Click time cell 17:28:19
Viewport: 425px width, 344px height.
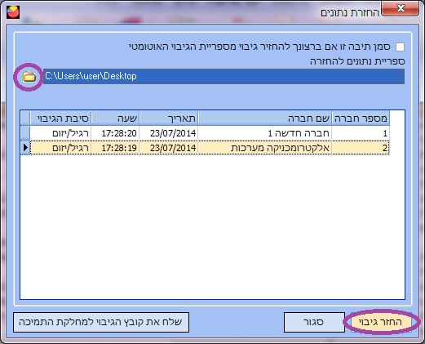pyautogui.click(x=115, y=148)
